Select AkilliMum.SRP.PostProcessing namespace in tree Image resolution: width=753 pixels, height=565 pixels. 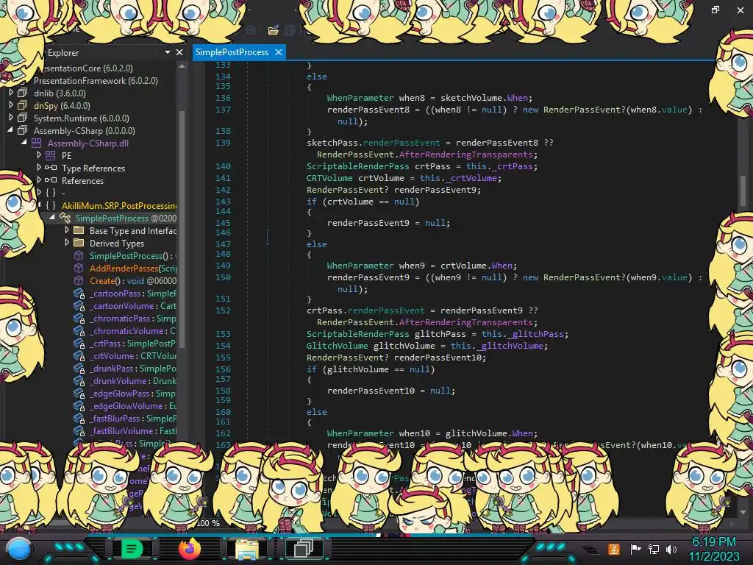click(x=119, y=206)
